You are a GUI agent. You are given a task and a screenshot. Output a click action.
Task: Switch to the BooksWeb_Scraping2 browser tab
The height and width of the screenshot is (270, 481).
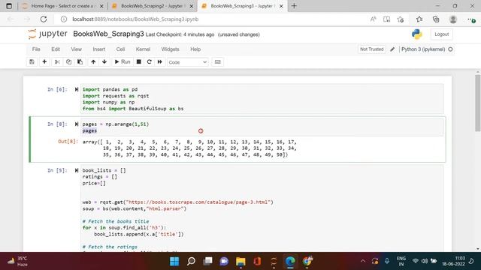tap(152, 6)
